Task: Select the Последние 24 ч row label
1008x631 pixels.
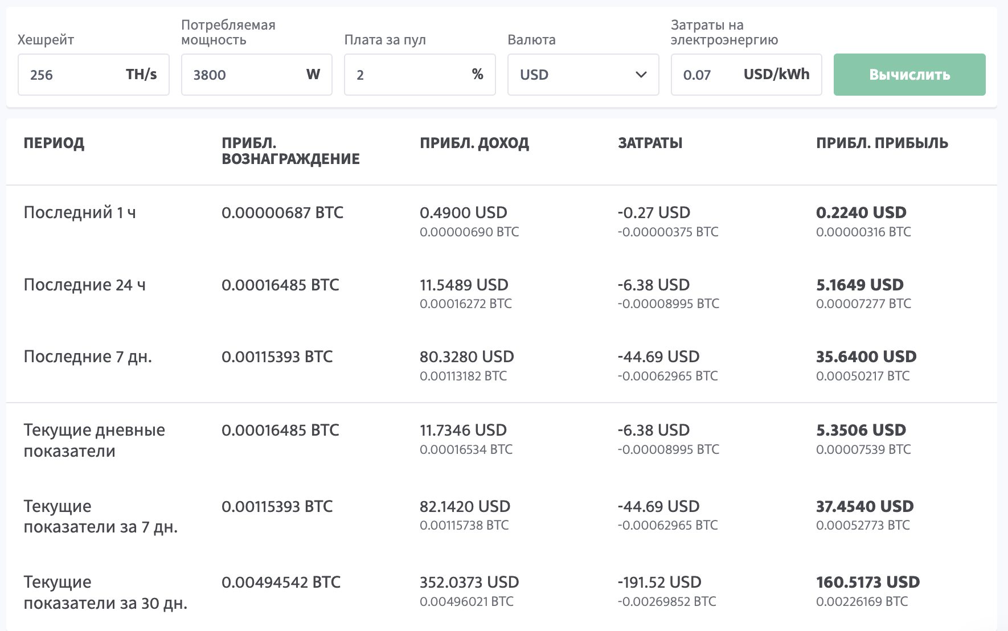Action: [x=84, y=285]
